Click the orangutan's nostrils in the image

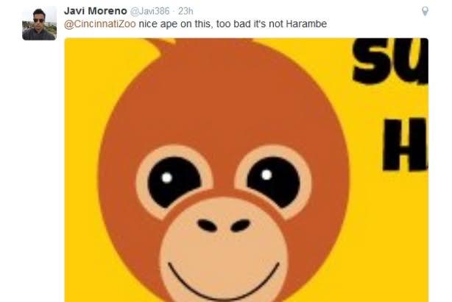[224, 226]
